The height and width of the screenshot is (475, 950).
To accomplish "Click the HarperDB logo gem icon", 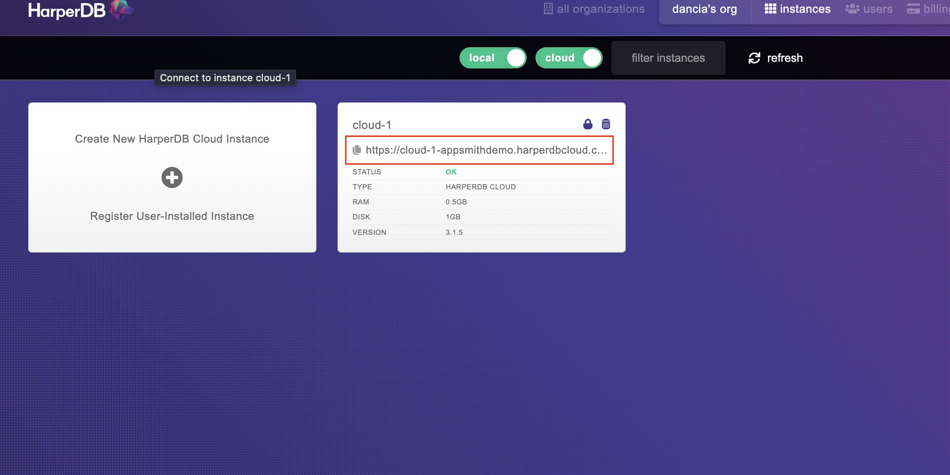I will 121,9.
